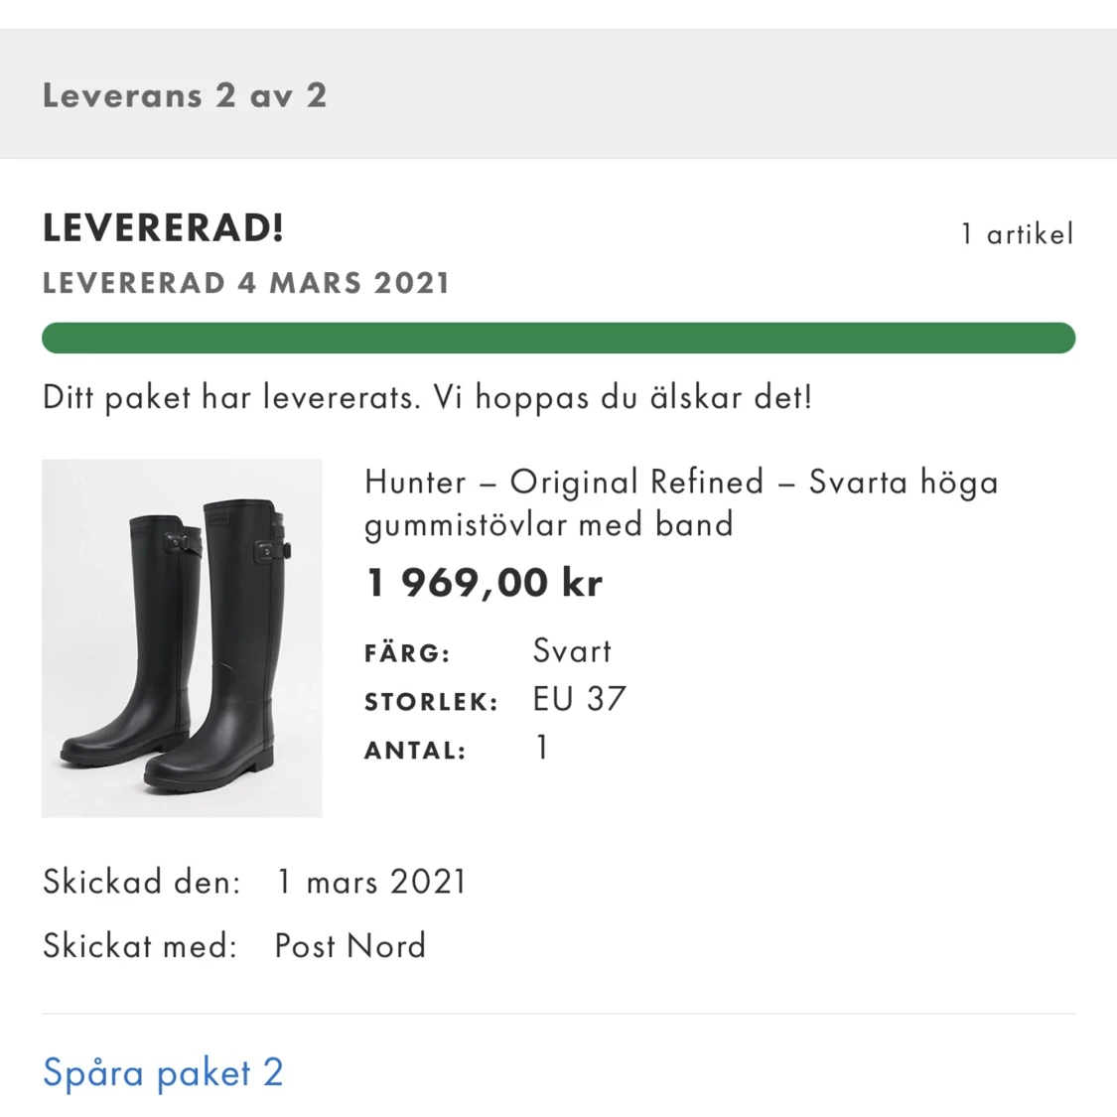
Task: Click the 1 artikel label
Action: (x=1017, y=233)
